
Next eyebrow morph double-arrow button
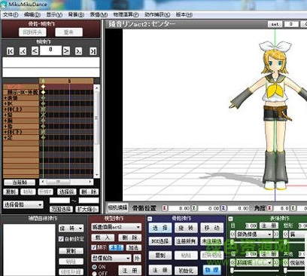click(276, 263)
